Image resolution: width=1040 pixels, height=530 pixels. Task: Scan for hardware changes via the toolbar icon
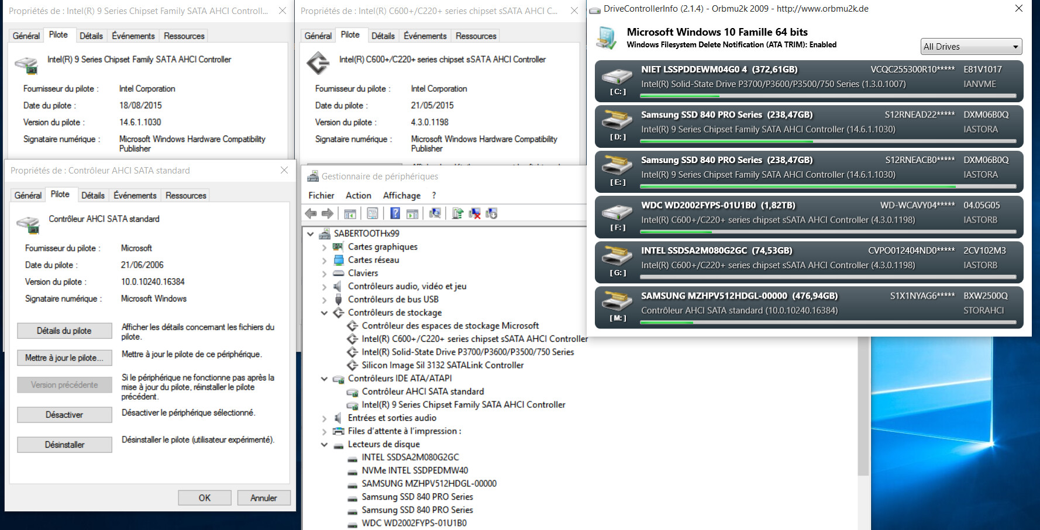click(x=435, y=214)
